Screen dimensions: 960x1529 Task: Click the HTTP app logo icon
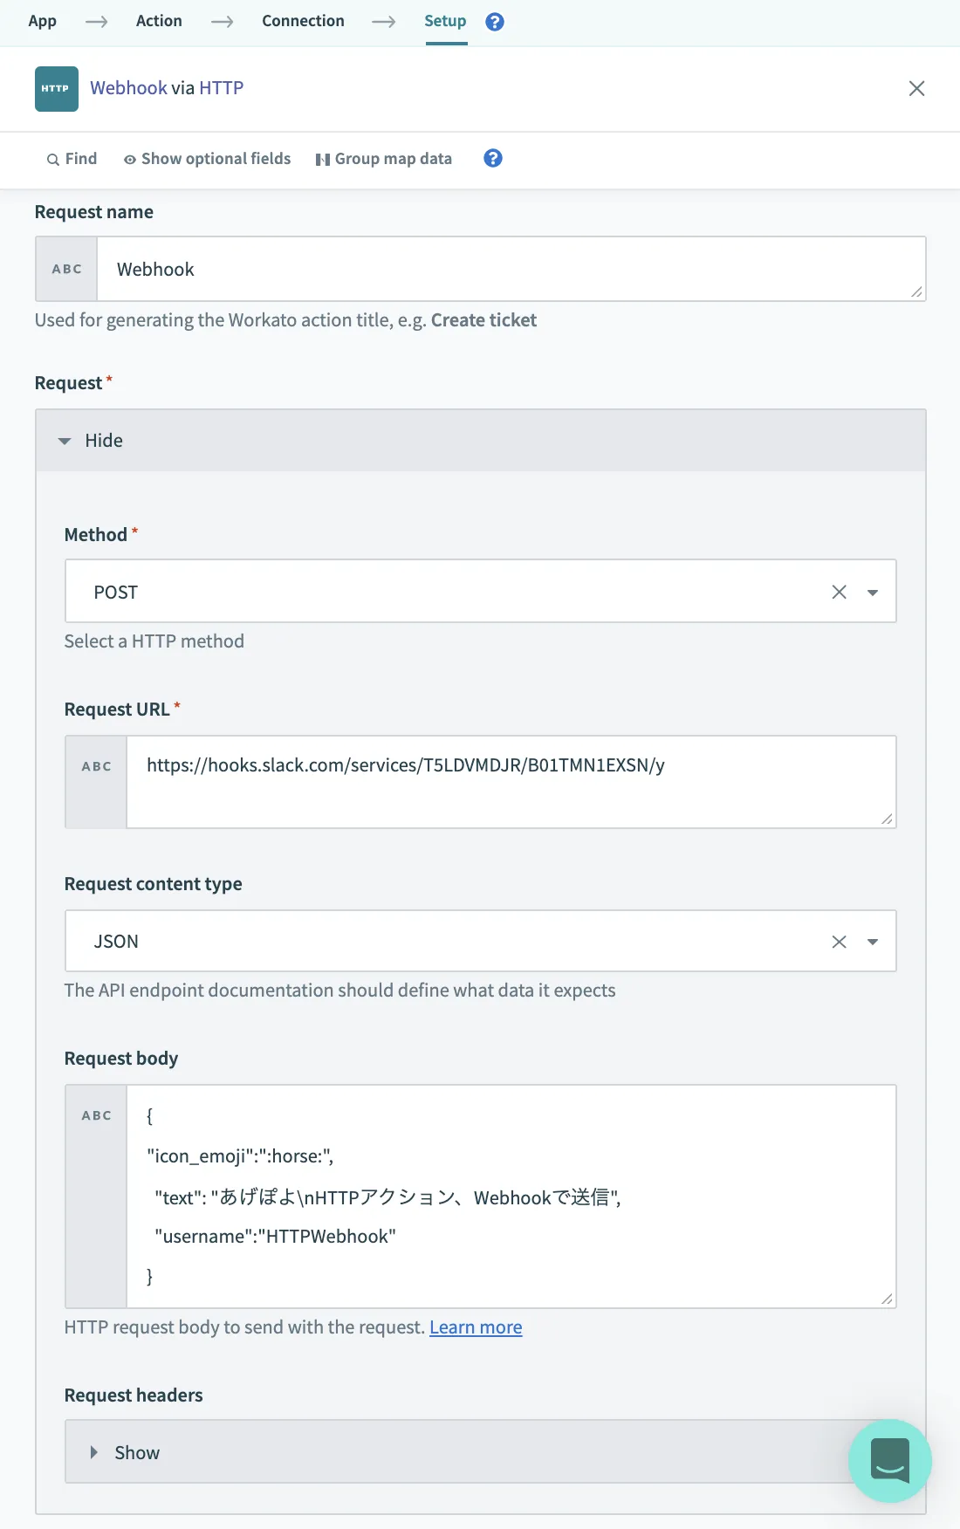pyautogui.click(x=57, y=88)
